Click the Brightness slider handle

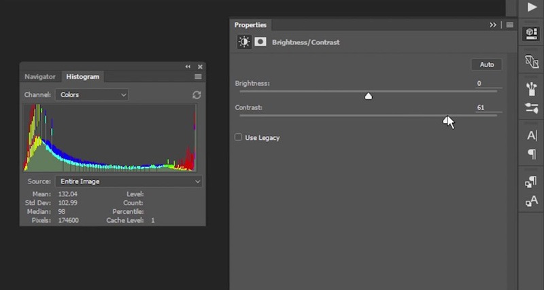(369, 96)
